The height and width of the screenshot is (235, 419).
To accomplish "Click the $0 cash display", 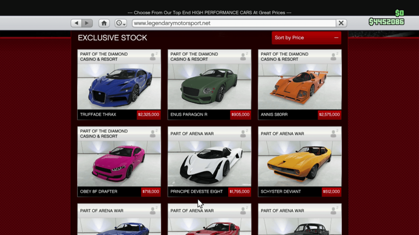I will point(399,13).
